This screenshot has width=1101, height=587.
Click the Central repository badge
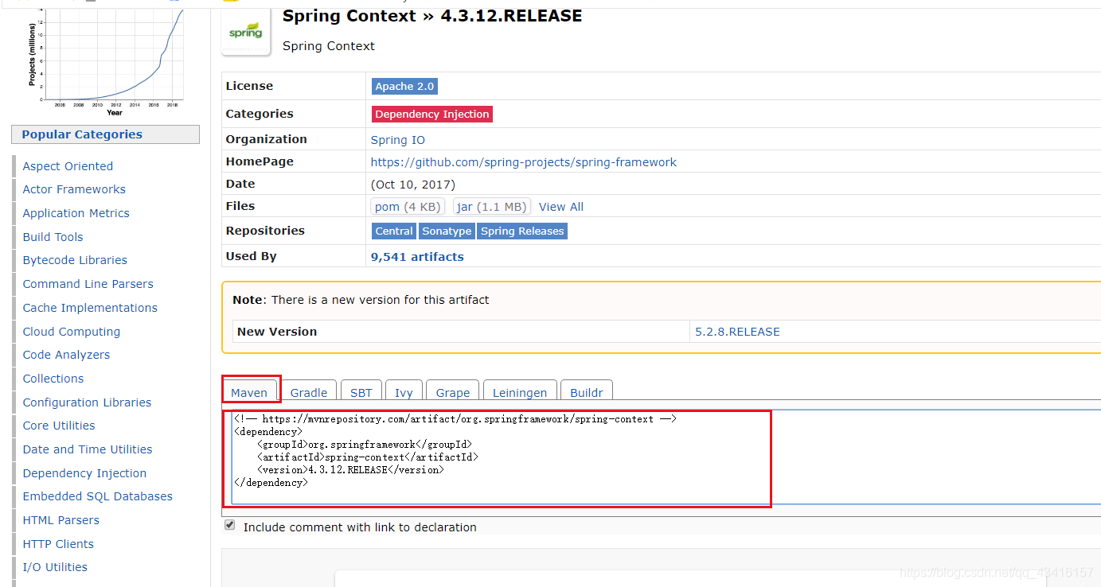click(x=394, y=231)
